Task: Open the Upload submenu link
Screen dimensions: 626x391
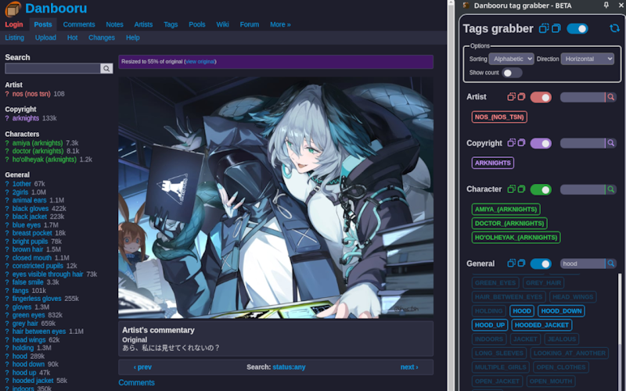Action: [45, 38]
